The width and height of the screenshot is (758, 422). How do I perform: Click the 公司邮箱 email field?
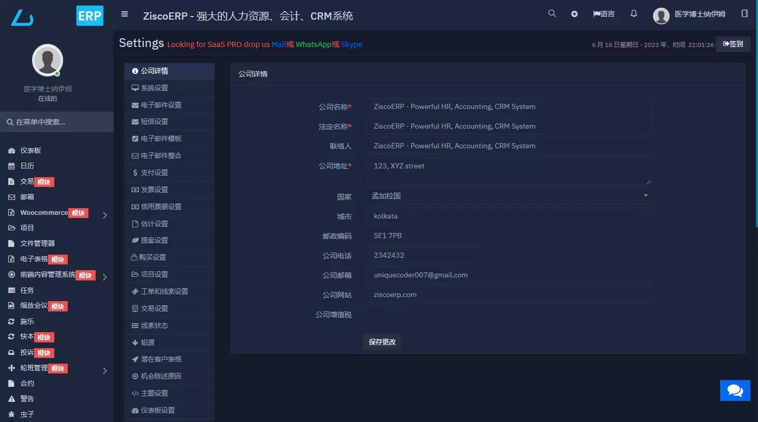(509, 275)
